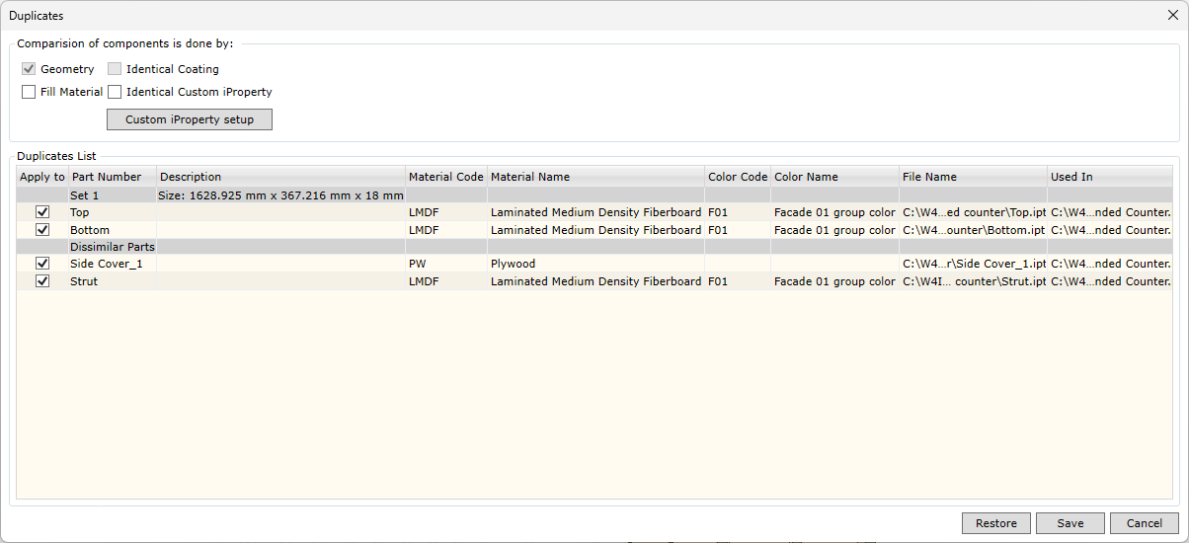
Task: Click the Bottom.ipt file name cell
Action: 974,230
